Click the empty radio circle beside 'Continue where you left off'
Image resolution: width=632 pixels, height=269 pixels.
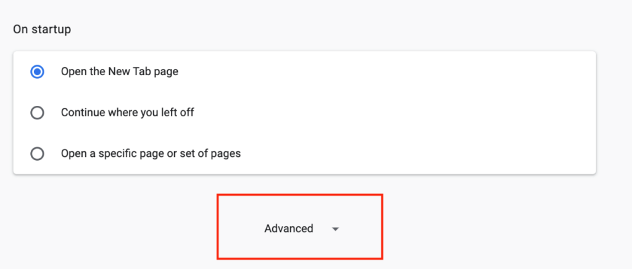click(37, 113)
